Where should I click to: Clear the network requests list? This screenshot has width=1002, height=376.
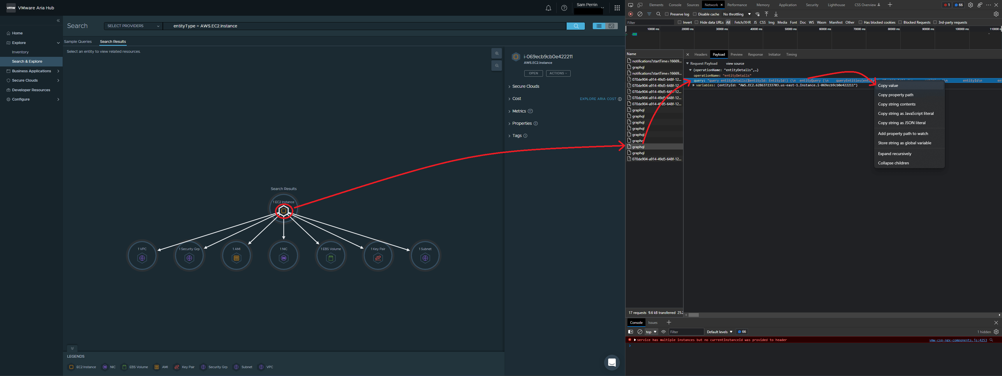click(x=640, y=14)
